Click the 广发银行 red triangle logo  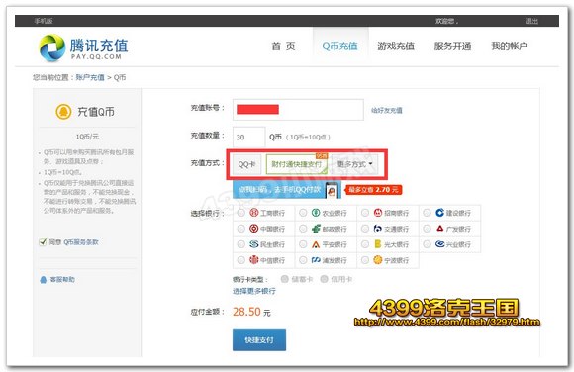439,229
